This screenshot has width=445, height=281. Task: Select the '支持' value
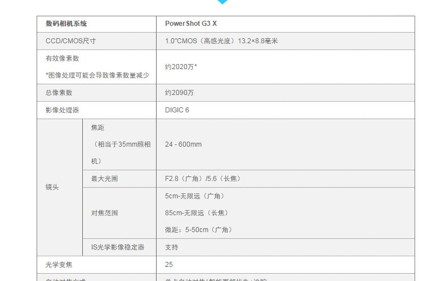172,247
